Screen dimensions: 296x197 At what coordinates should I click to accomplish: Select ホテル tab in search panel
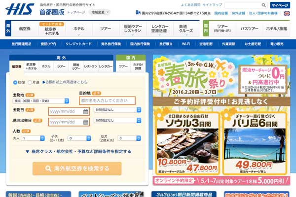46,66
